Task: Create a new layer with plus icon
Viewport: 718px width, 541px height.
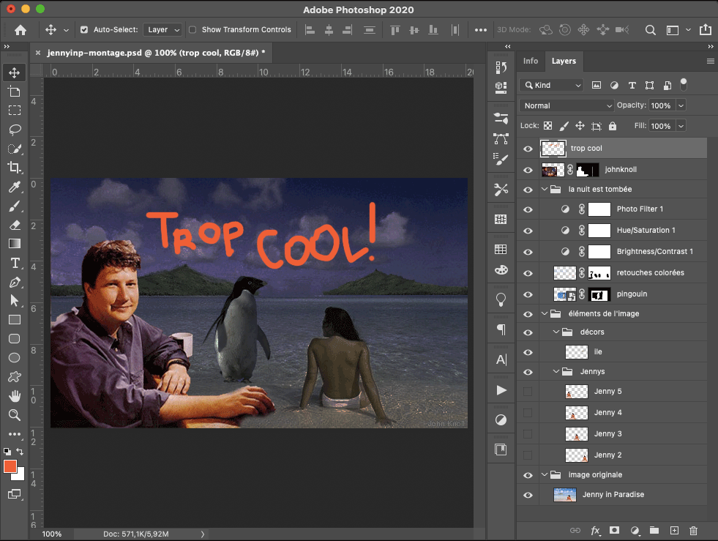Action: click(x=675, y=531)
